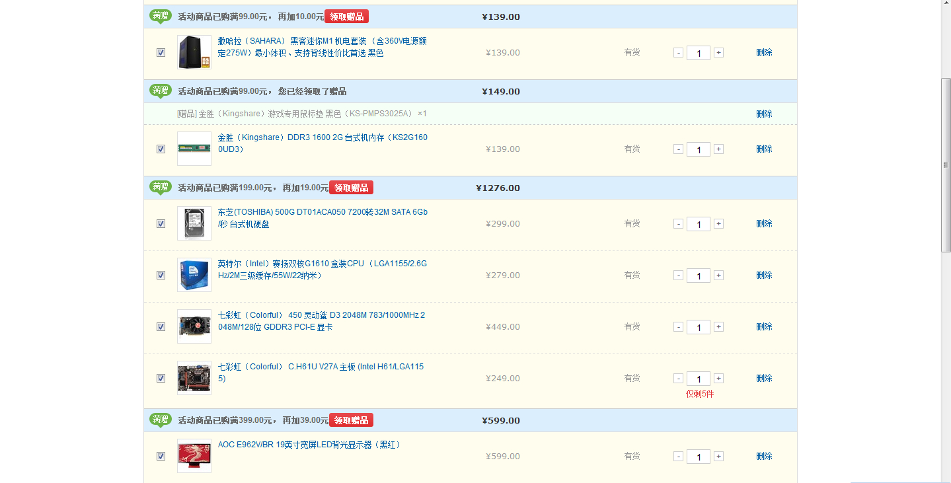This screenshot has width=951, height=483.
Task: Increase quantity of Intel G1610 CPU
Action: (x=718, y=276)
